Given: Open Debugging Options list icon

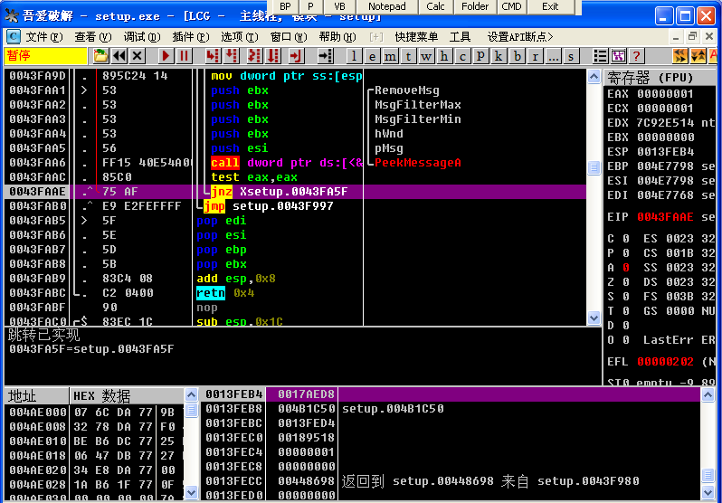Looking at the screenshot, I should point(601,56).
